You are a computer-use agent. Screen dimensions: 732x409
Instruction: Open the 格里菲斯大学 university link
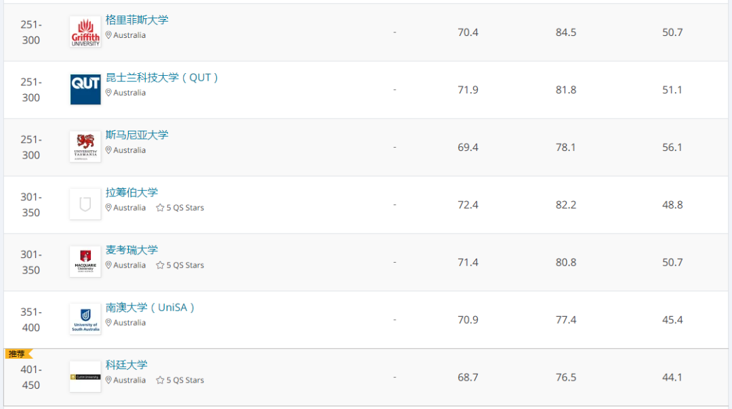(x=137, y=20)
